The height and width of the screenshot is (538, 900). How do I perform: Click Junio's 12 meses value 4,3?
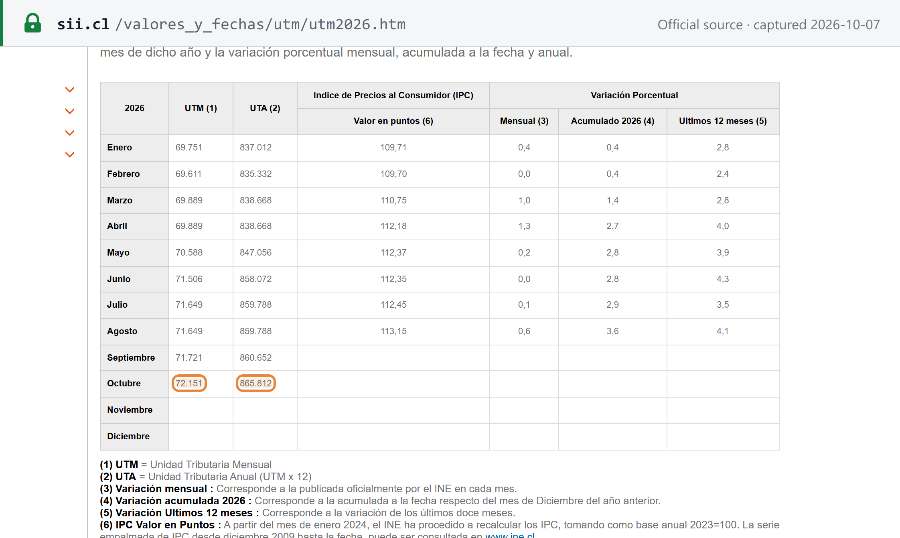click(723, 279)
